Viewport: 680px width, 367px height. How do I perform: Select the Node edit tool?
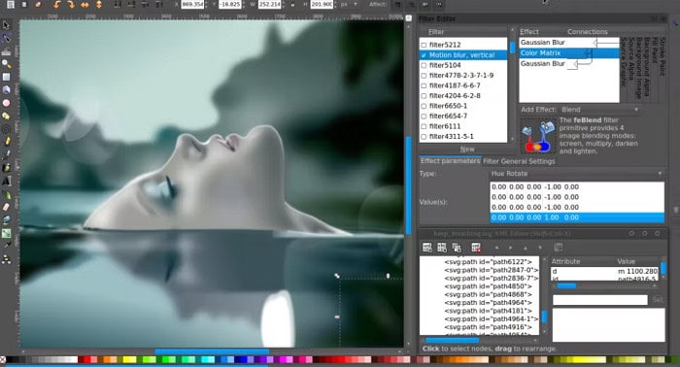(x=6, y=38)
